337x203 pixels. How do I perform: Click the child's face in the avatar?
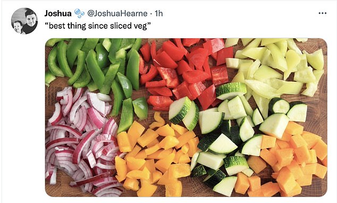18,26
